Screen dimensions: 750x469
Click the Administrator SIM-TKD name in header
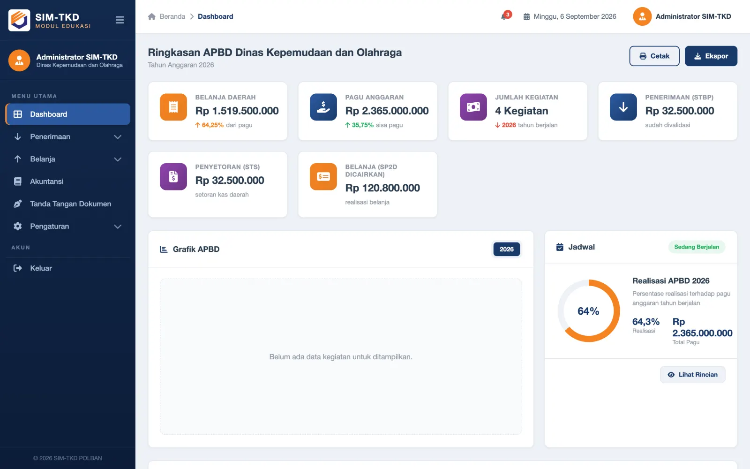click(x=693, y=16)
